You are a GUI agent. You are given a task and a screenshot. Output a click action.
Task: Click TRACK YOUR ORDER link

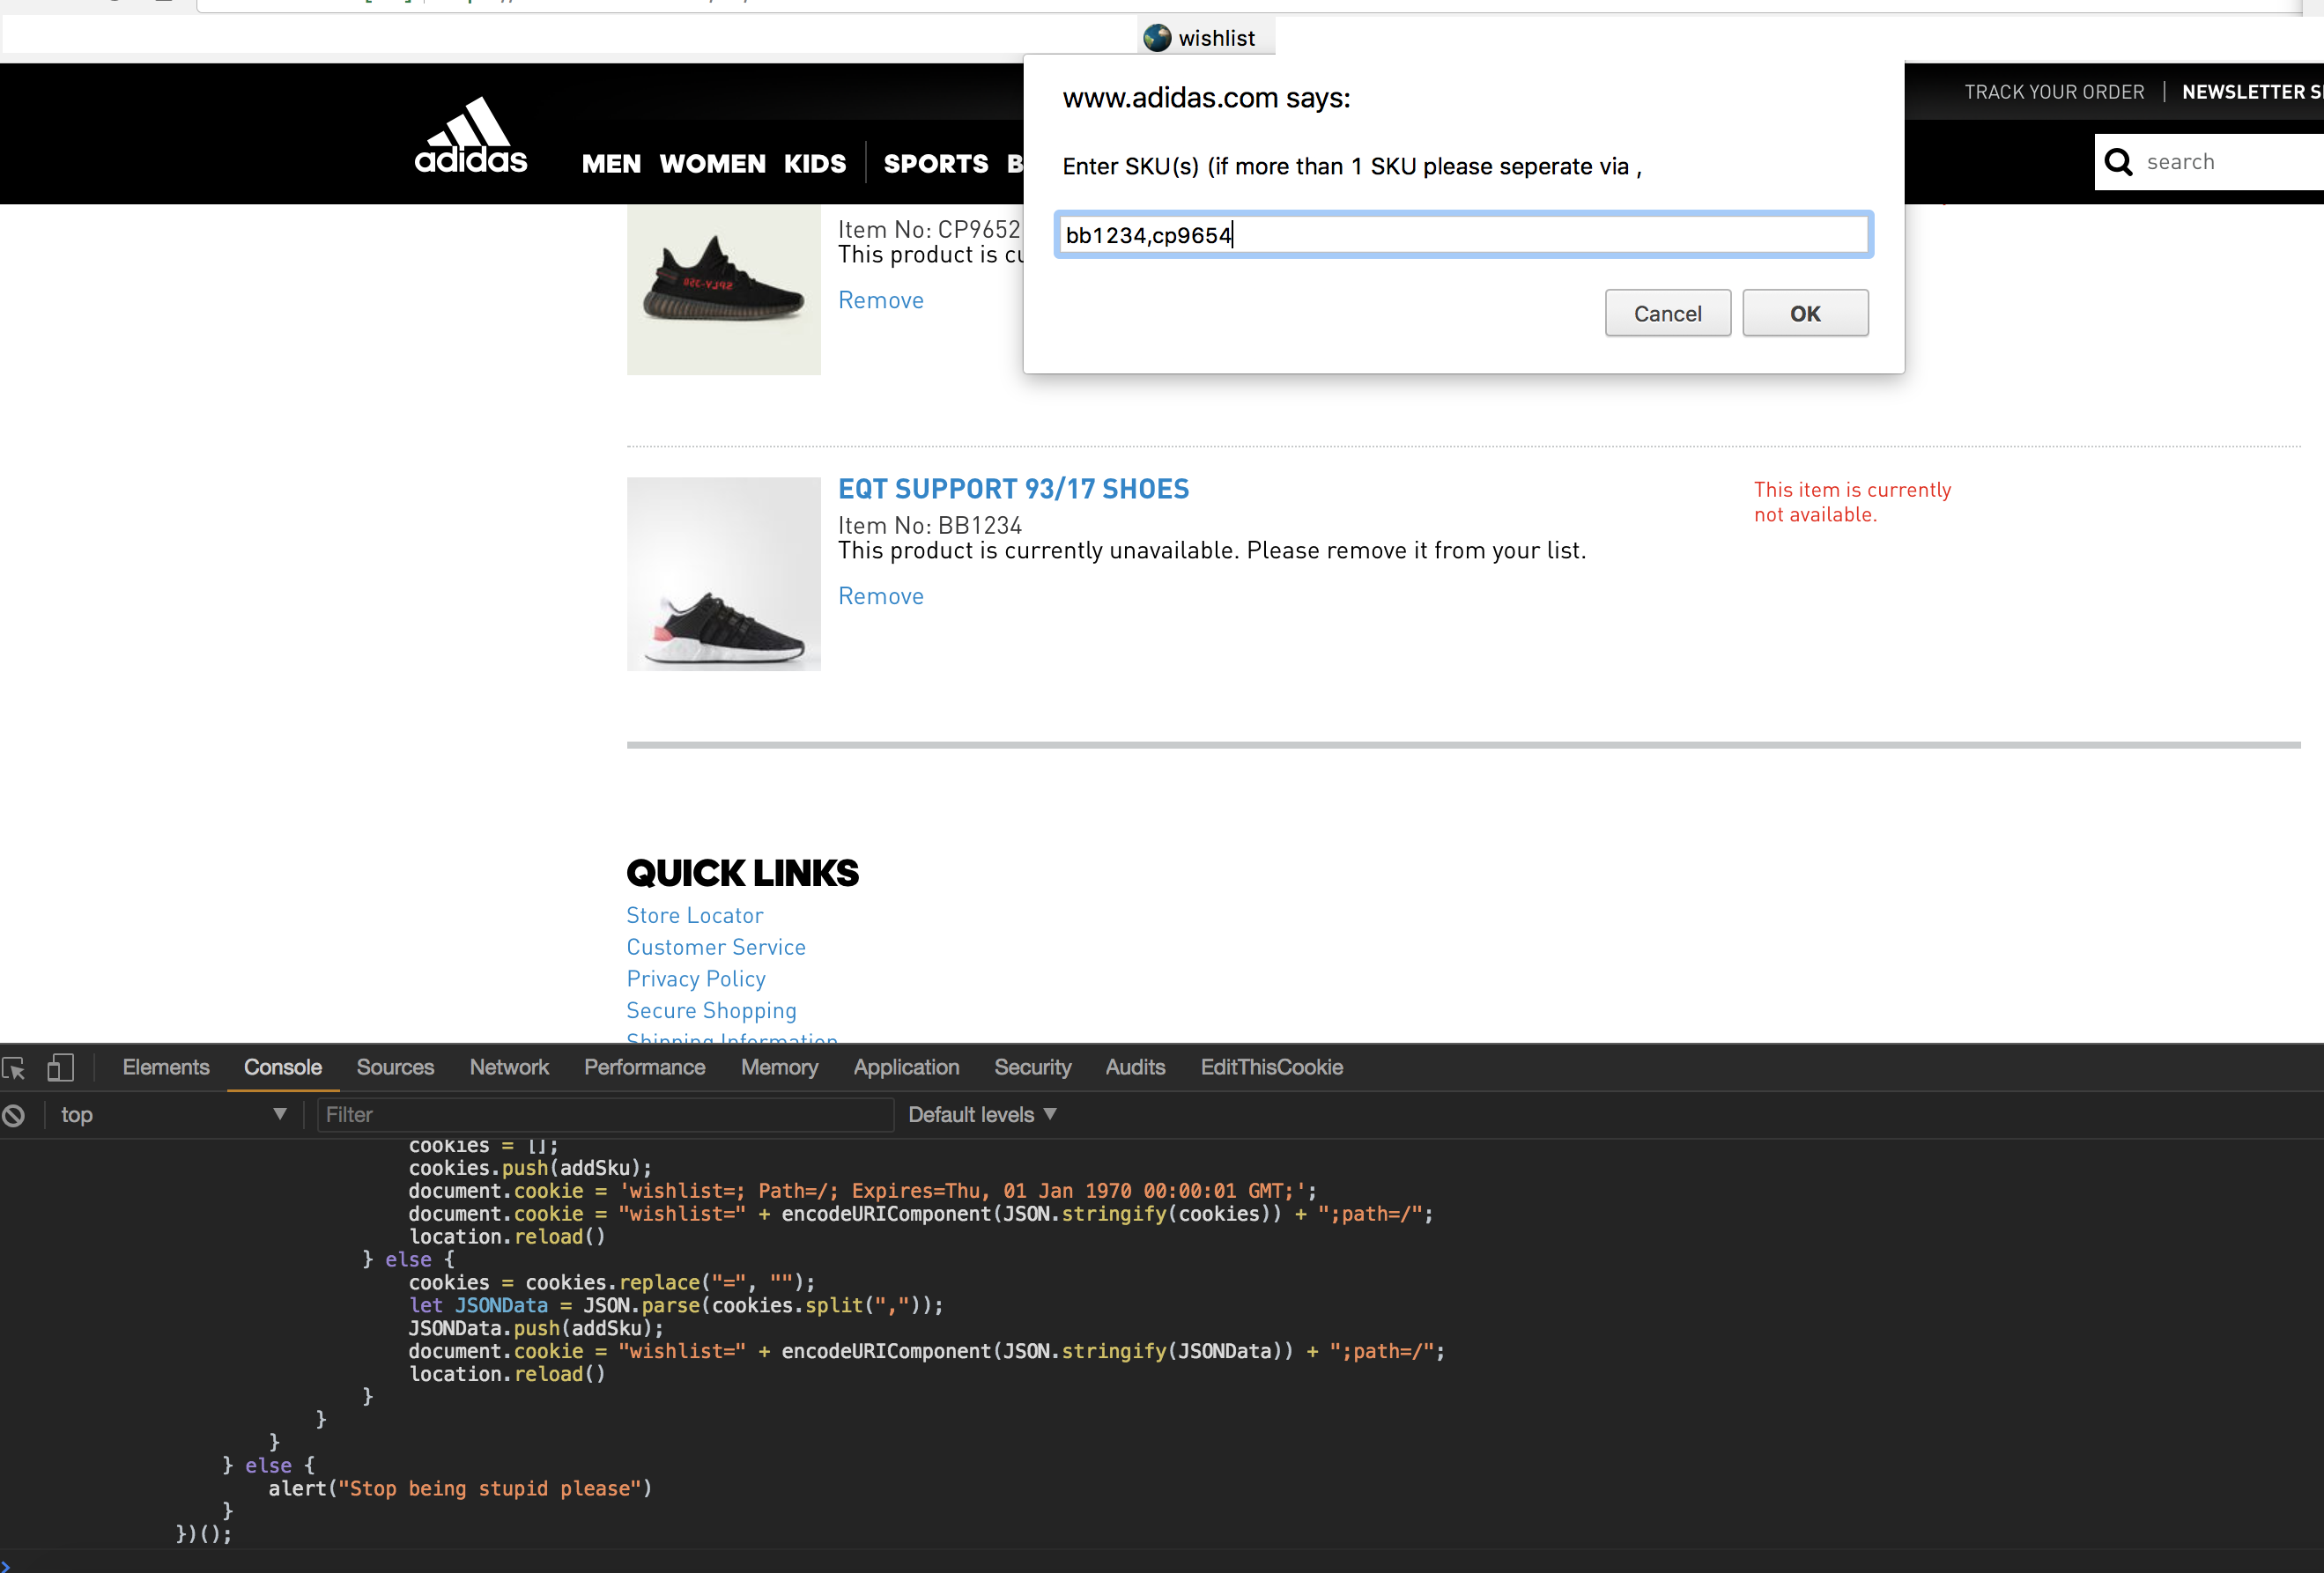click(2054, 92)
